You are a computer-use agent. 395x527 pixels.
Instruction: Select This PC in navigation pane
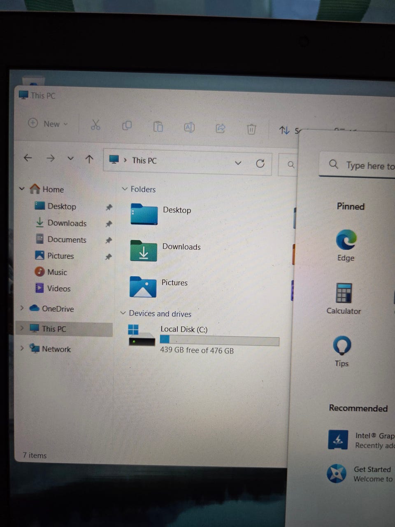tap(48, 329)
